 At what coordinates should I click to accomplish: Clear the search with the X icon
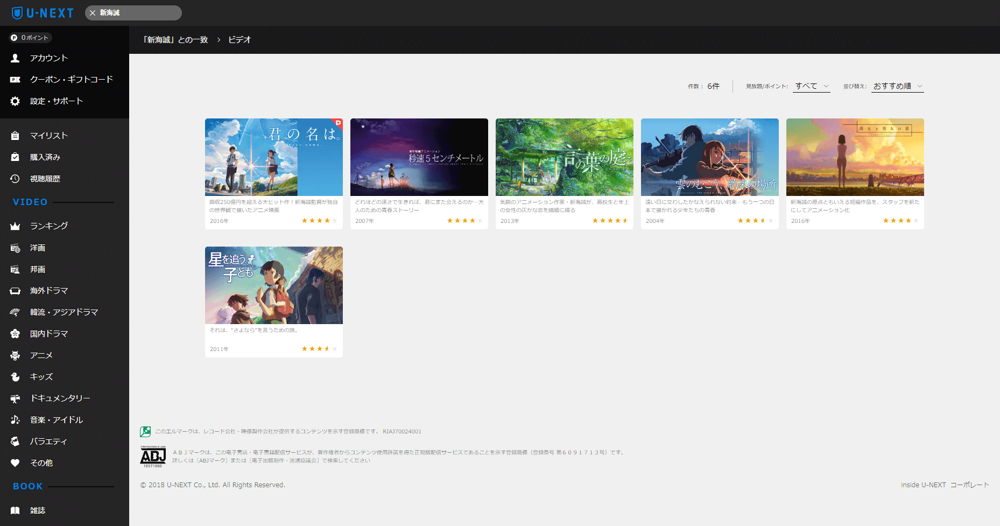pyautogui.click(x=93, y=13)
